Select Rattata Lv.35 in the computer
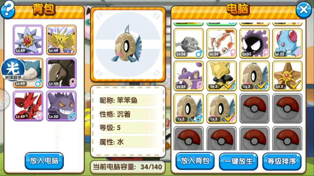 point(189,76)
